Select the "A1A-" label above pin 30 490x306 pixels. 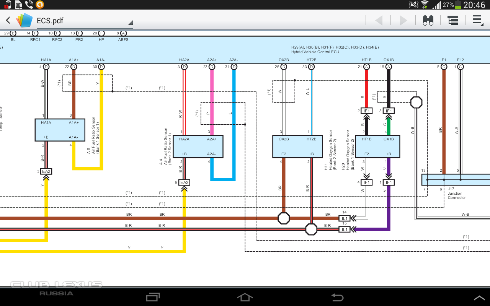coord(101,60)
